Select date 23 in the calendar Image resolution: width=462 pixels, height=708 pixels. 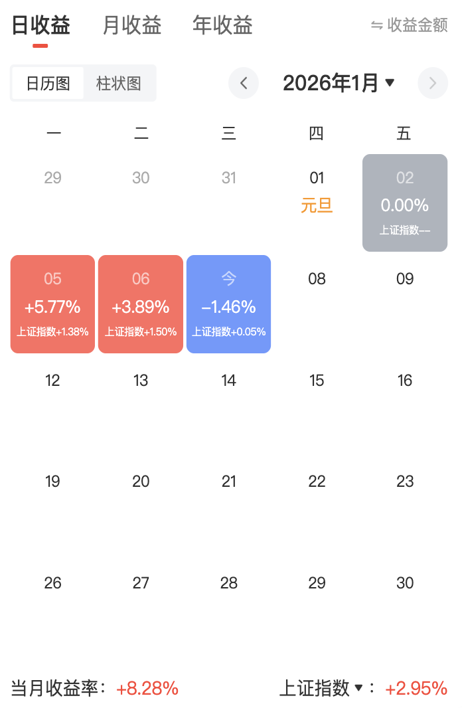click(x=405, y=482)
